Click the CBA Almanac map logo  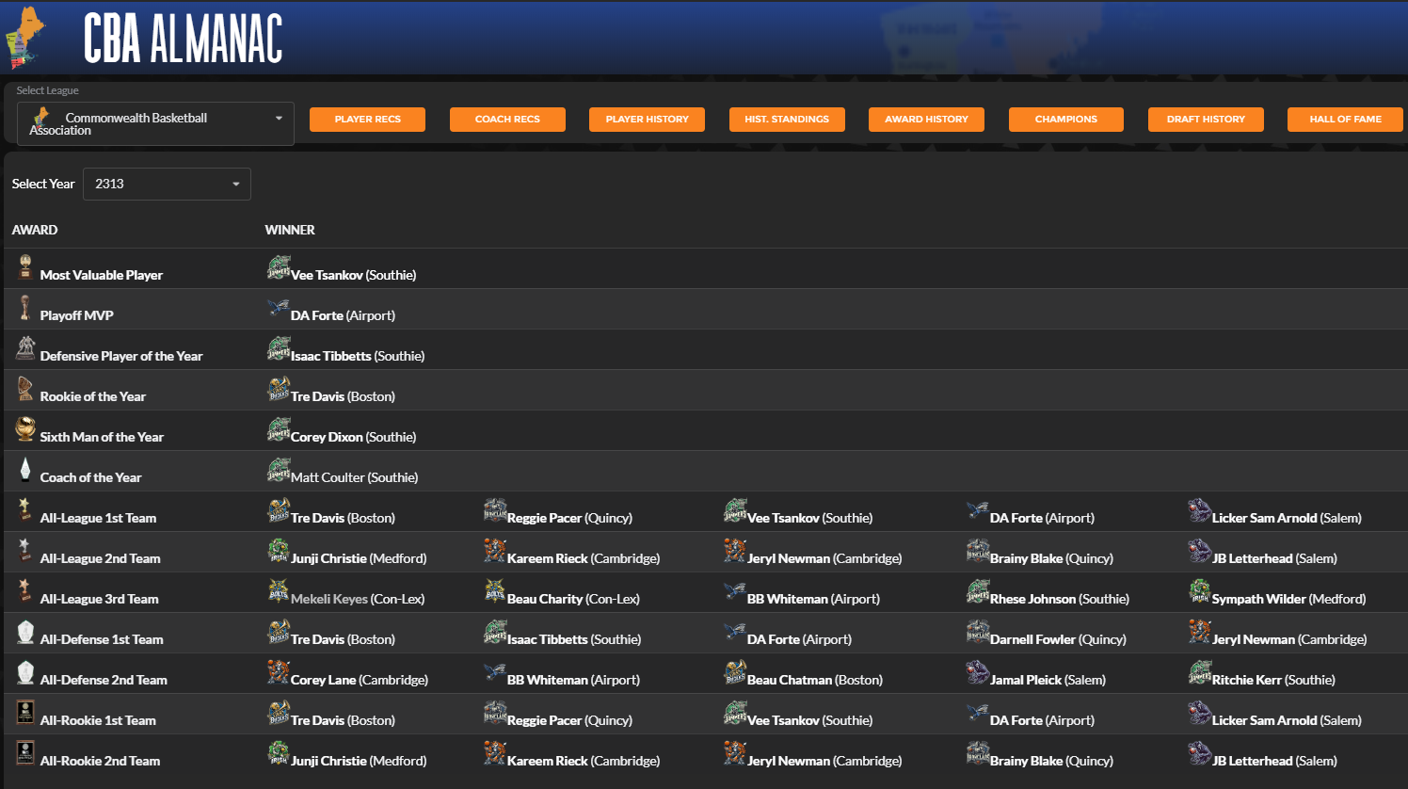point(26,38)
